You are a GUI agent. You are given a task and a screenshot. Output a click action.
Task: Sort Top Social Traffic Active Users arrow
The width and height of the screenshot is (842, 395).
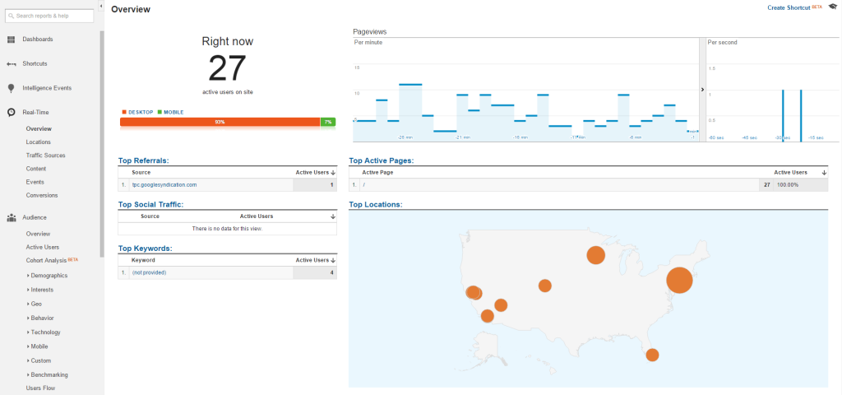tap(333, 216)
